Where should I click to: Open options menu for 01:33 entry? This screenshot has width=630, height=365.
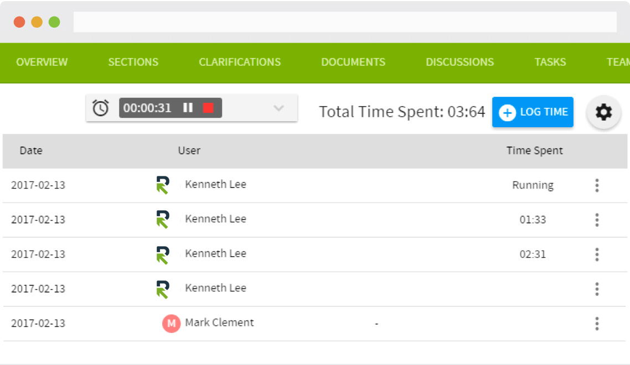point(597,220)
